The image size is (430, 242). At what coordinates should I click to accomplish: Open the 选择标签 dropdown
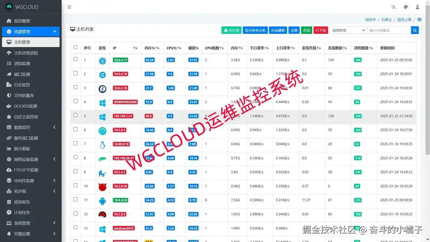[348, 30]
